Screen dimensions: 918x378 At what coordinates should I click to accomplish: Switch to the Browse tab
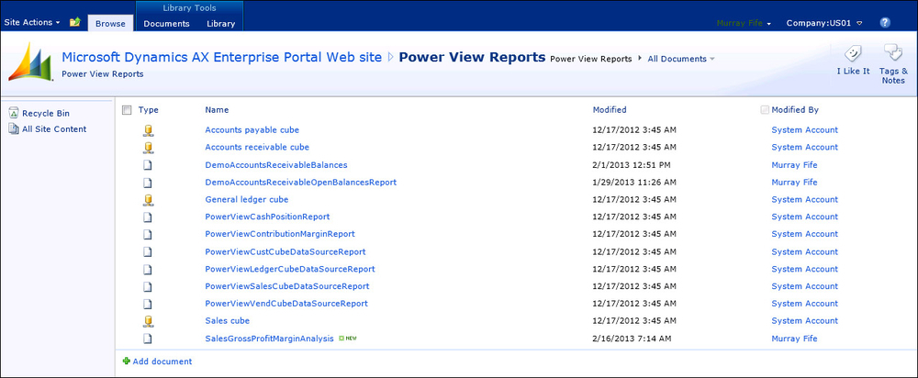click(110, 24)
